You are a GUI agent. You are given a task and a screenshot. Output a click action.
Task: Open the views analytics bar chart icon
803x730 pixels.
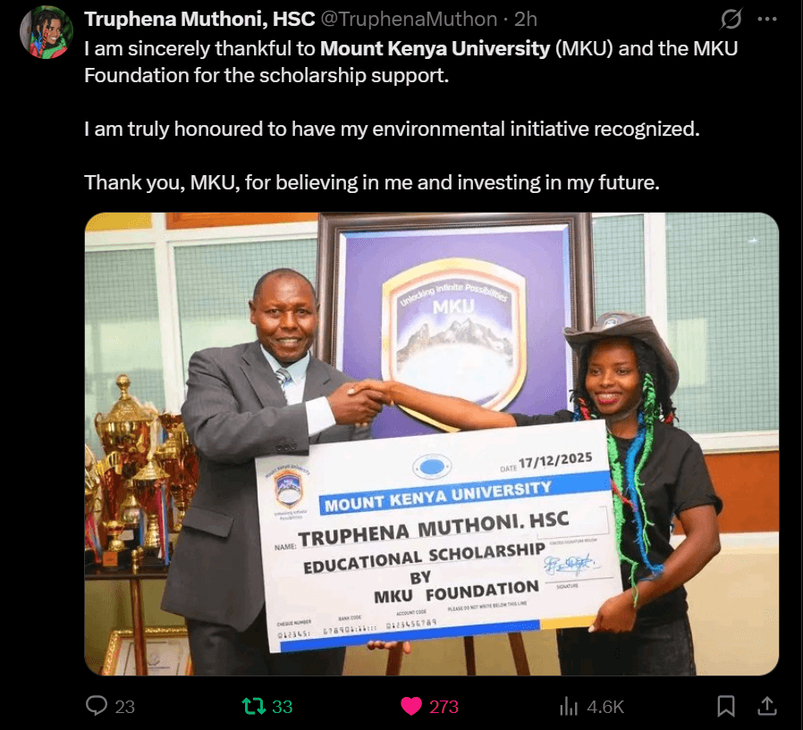tap(569, 707)
